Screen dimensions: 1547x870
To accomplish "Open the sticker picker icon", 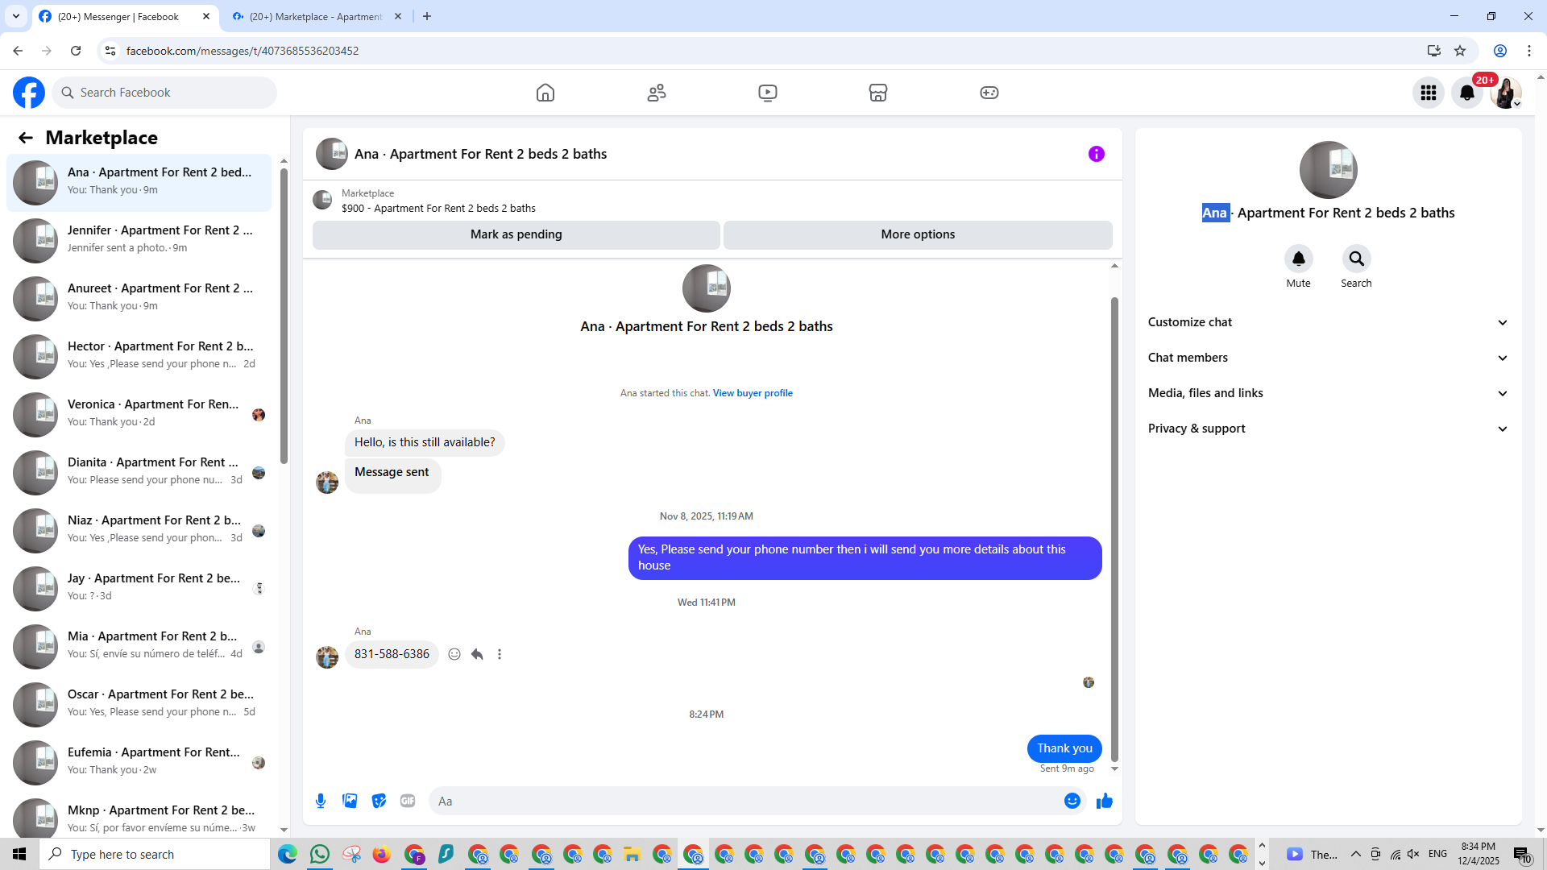I will click(379, 801).
